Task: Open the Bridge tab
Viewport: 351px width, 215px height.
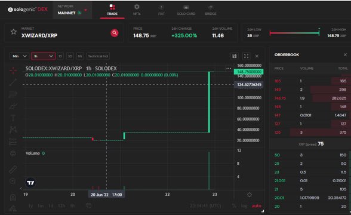Action: point(211,10)
